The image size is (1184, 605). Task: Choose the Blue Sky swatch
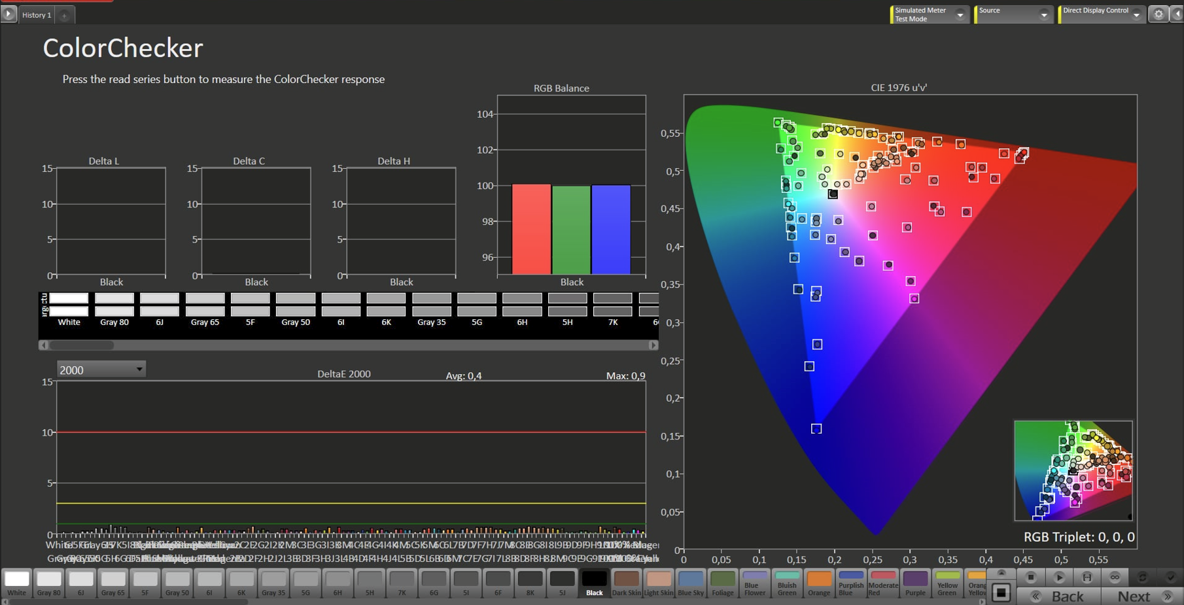(690, 583)
